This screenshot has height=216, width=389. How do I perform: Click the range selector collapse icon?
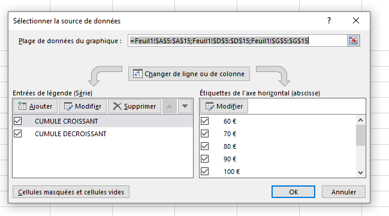pos(353,40)
